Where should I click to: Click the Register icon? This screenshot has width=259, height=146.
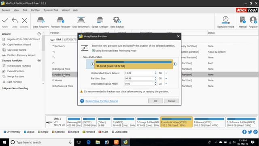tap(253, 20)
